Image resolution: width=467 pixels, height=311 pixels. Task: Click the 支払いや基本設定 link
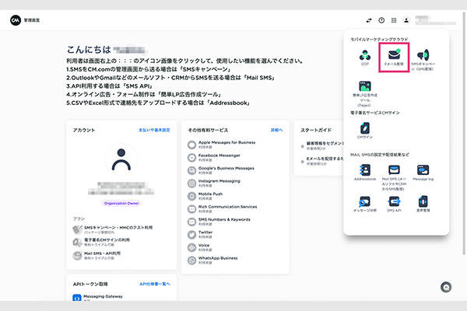point(154,130)
